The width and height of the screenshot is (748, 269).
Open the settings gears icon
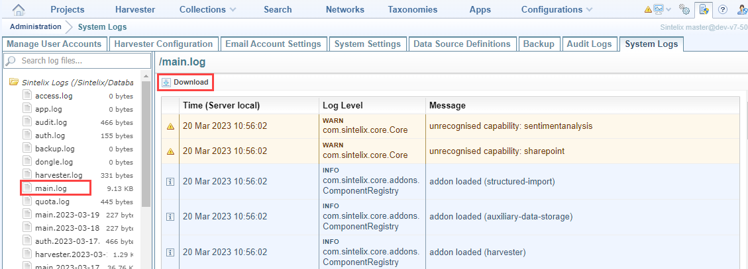684,9
